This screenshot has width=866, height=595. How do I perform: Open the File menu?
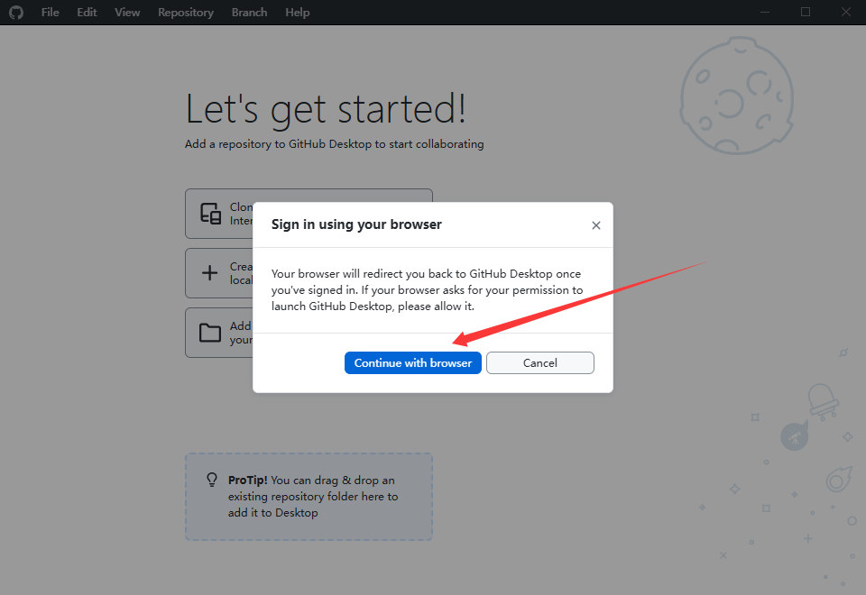(50, 13)
